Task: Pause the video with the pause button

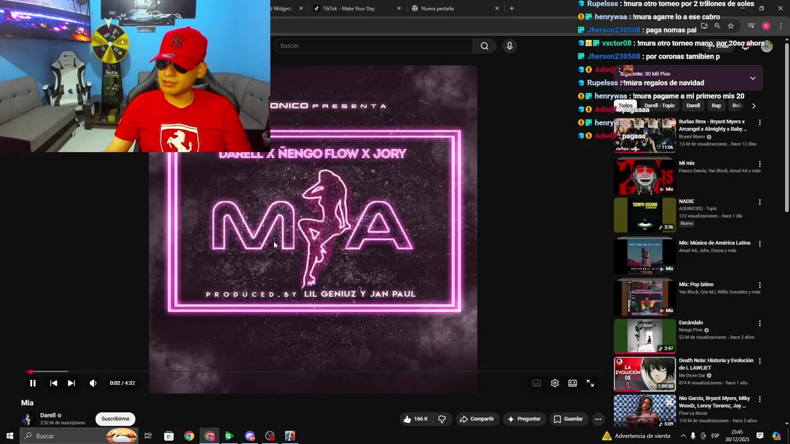Action: tap(33, 383)
